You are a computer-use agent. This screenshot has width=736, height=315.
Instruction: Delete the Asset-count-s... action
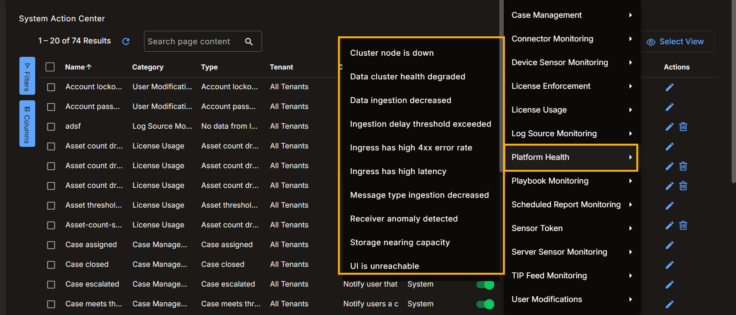(683, 225)
